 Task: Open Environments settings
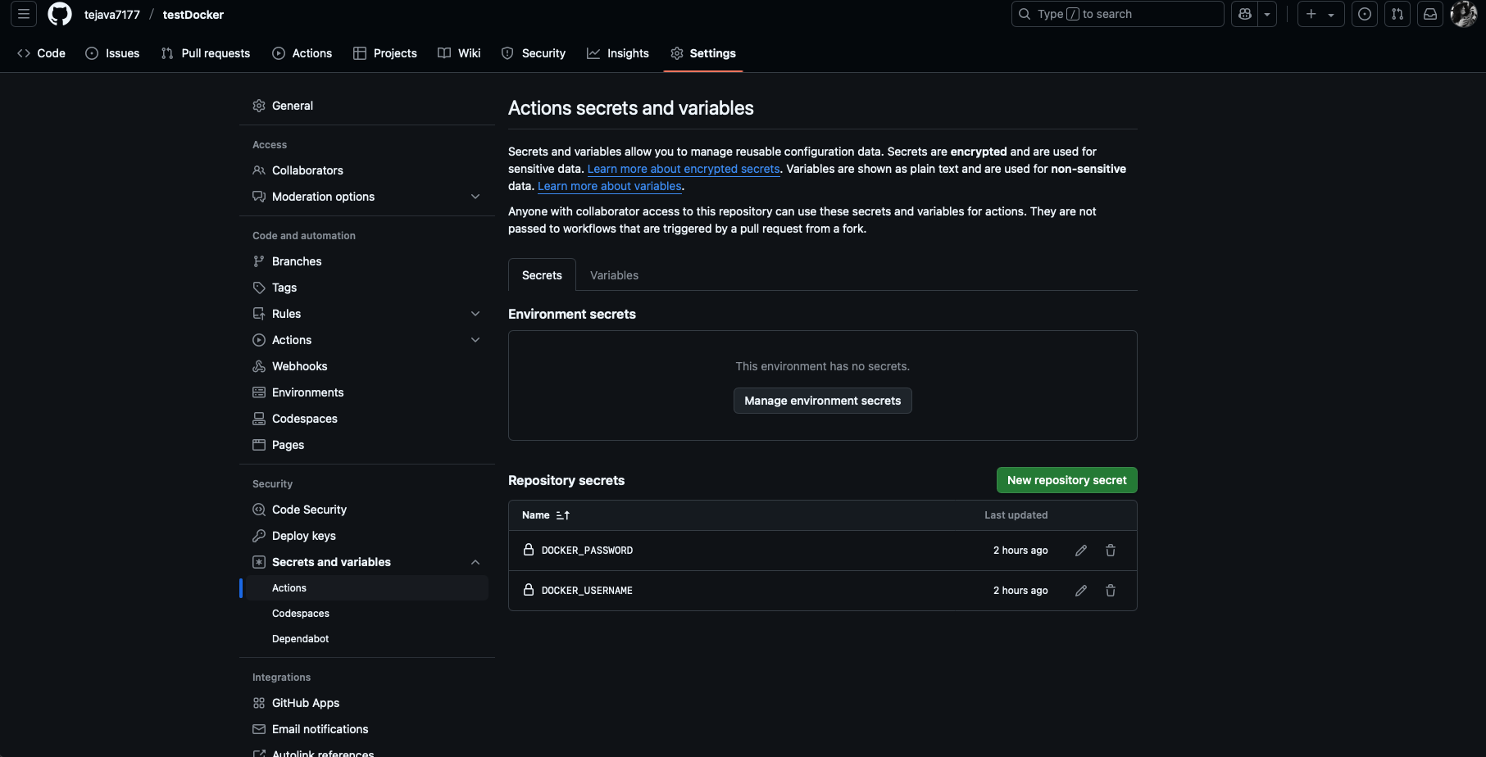point(366,392)
